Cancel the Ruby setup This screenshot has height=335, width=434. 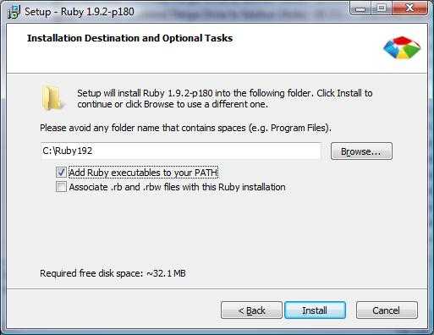point(387,310)
